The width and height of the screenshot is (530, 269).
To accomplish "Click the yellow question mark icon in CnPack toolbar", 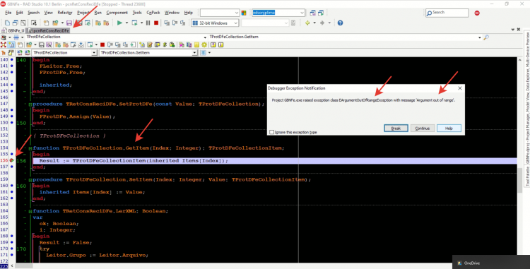I will 213,44.
